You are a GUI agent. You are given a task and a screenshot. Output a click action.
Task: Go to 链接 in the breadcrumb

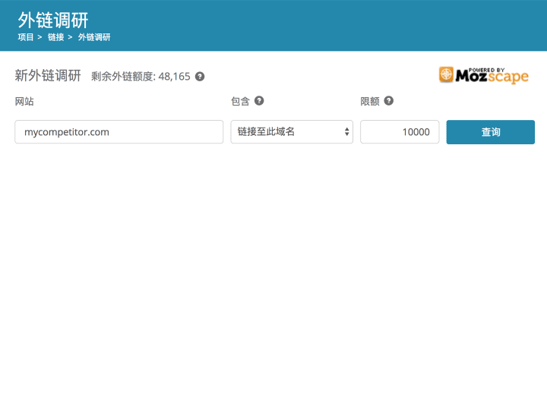55,37
